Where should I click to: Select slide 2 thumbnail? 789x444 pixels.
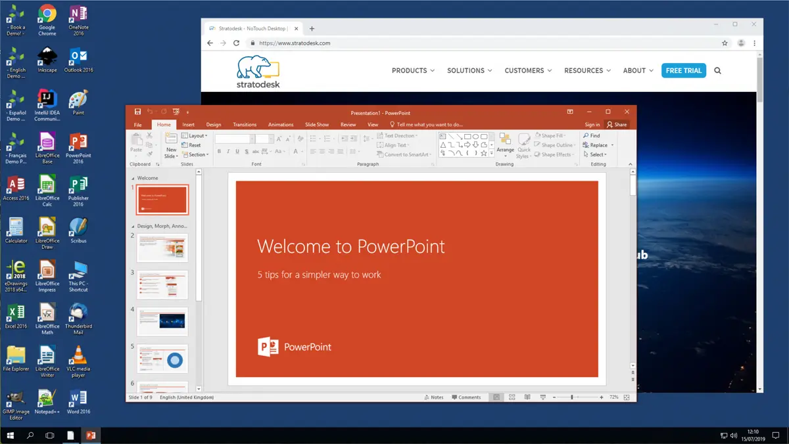[162, 248]
